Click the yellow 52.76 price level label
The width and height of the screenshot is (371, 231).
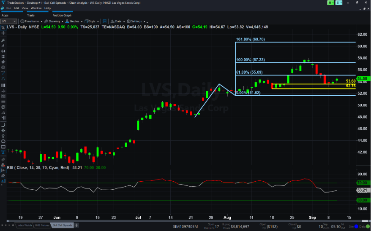350,86
